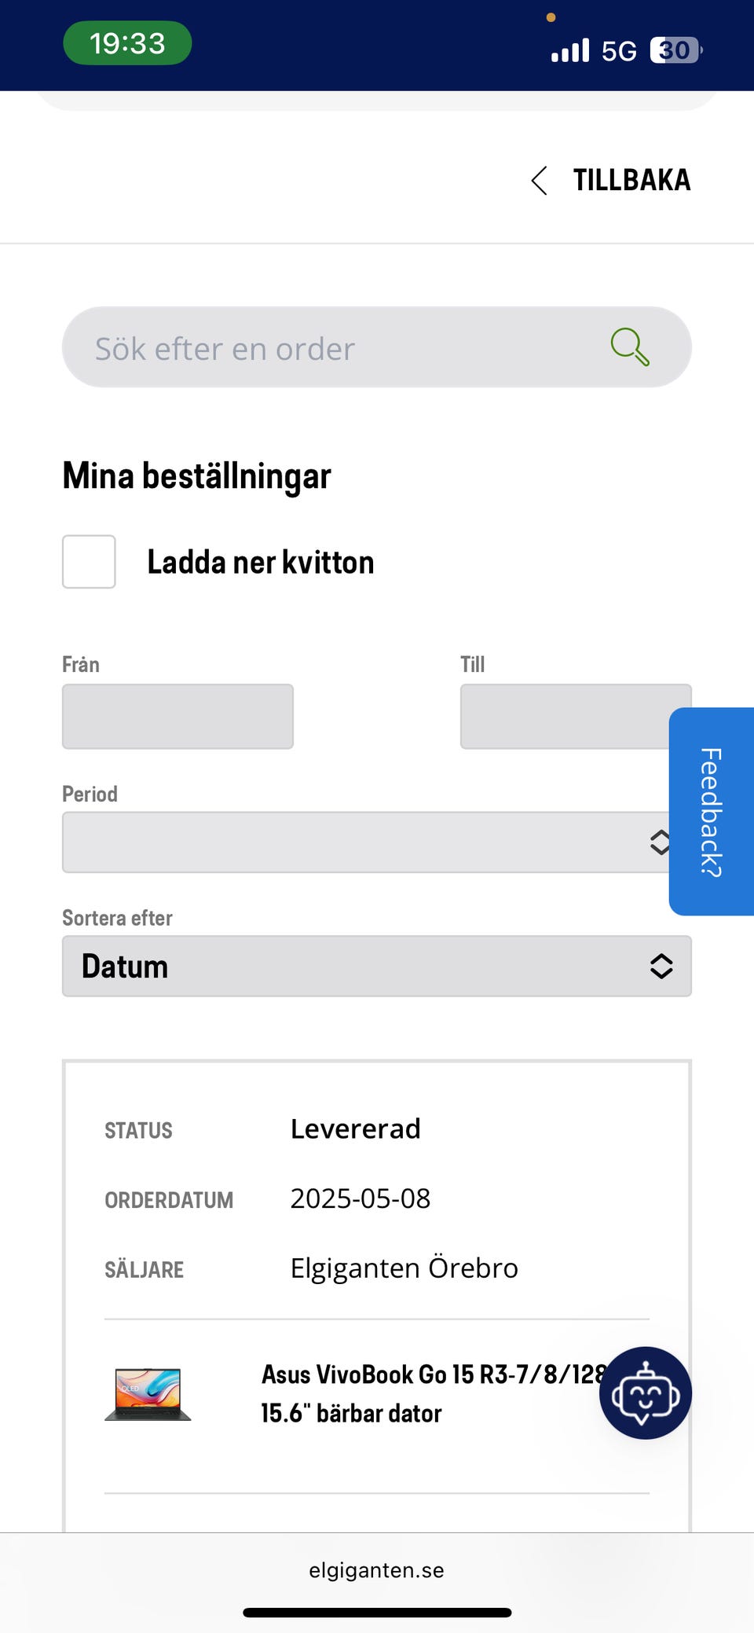Open the blue Feedback side tab
Viewport: 754px width, 1633px height.
[x=712, y=811]
